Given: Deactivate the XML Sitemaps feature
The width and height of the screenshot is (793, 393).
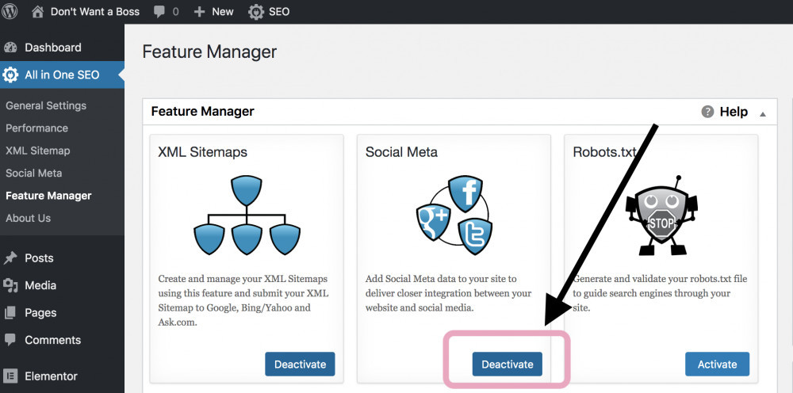Looking at the screenshot, I should tap(300, 364).
